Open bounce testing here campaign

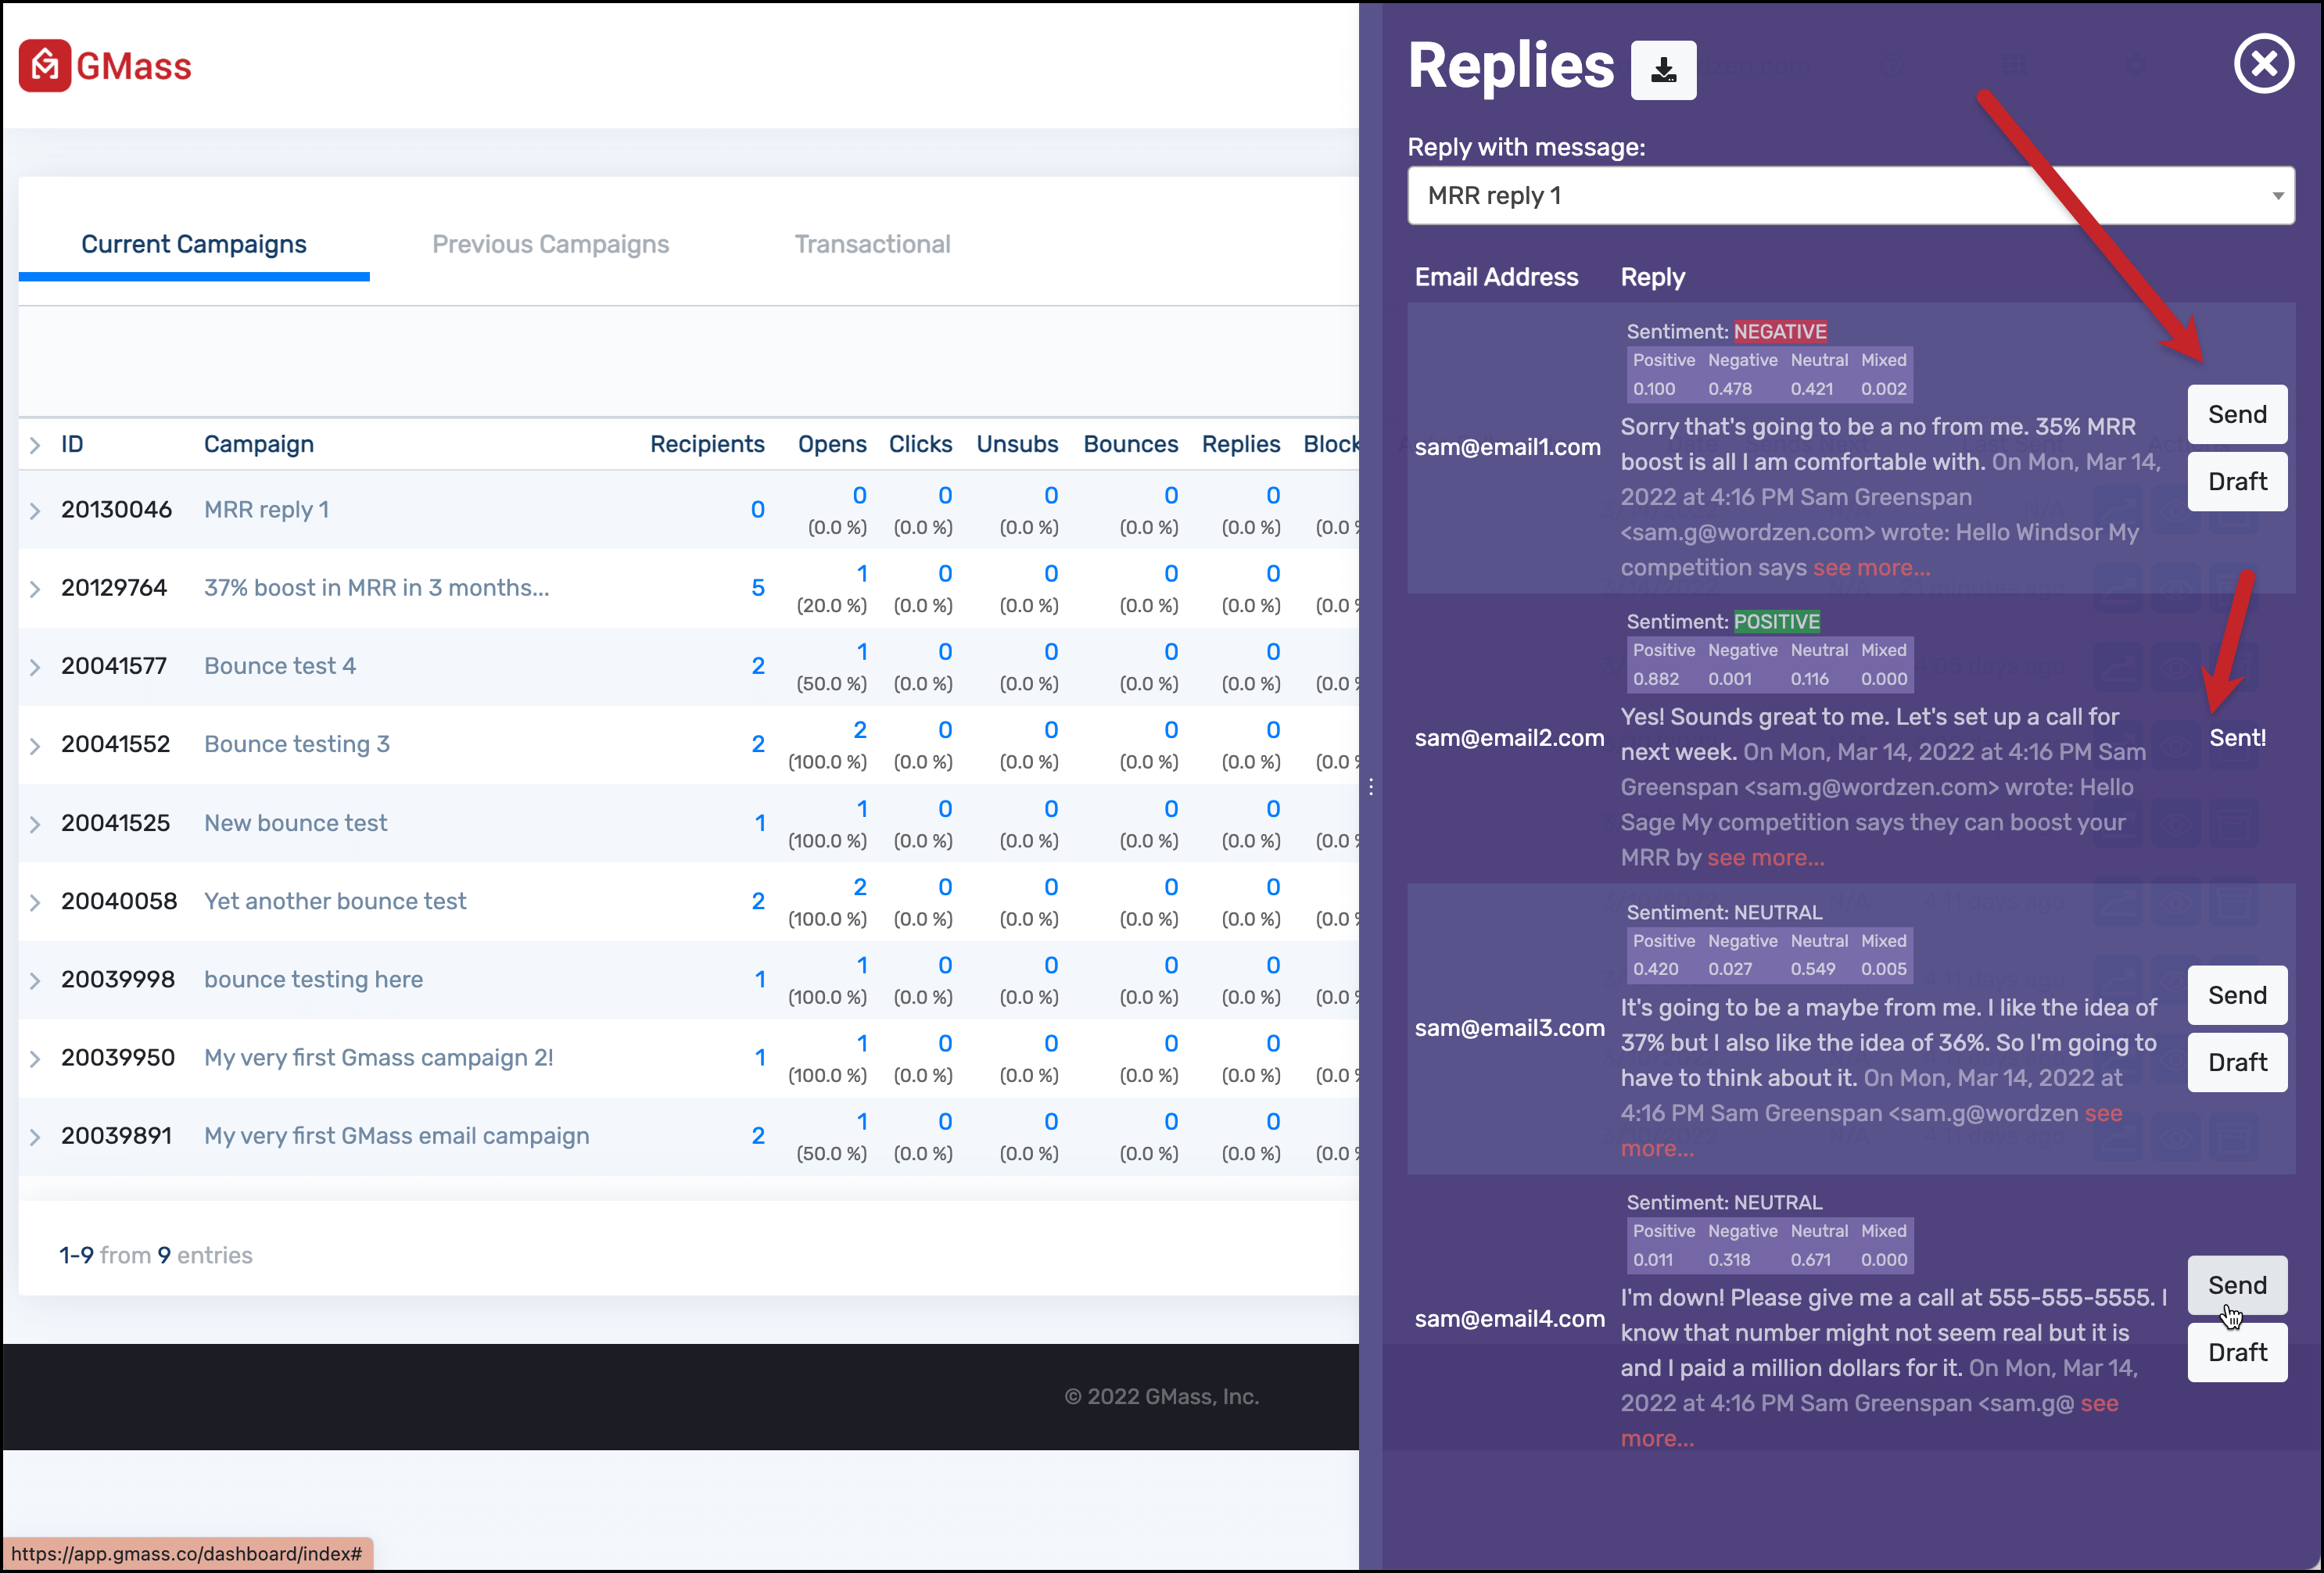click(313, 979)
